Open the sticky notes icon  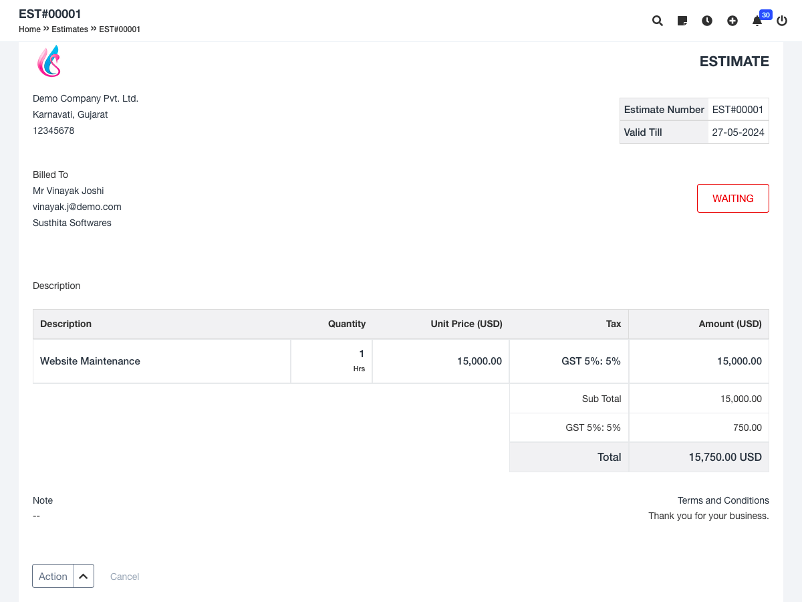(x=682, y=21)
